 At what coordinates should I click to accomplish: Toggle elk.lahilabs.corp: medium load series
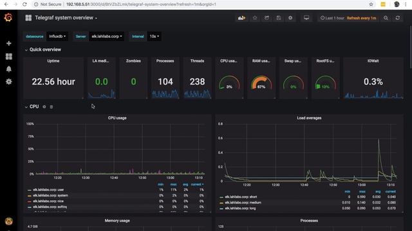click(x=243, y=203)
